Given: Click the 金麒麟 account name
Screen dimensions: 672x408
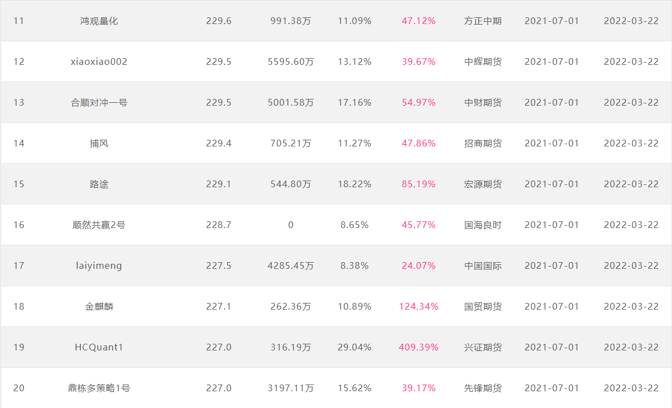Looking at the screenshot, I should coord(99,307).
